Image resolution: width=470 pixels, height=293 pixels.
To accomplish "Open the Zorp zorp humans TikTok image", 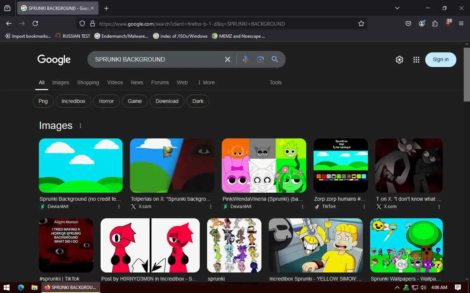I will [341, 165].
